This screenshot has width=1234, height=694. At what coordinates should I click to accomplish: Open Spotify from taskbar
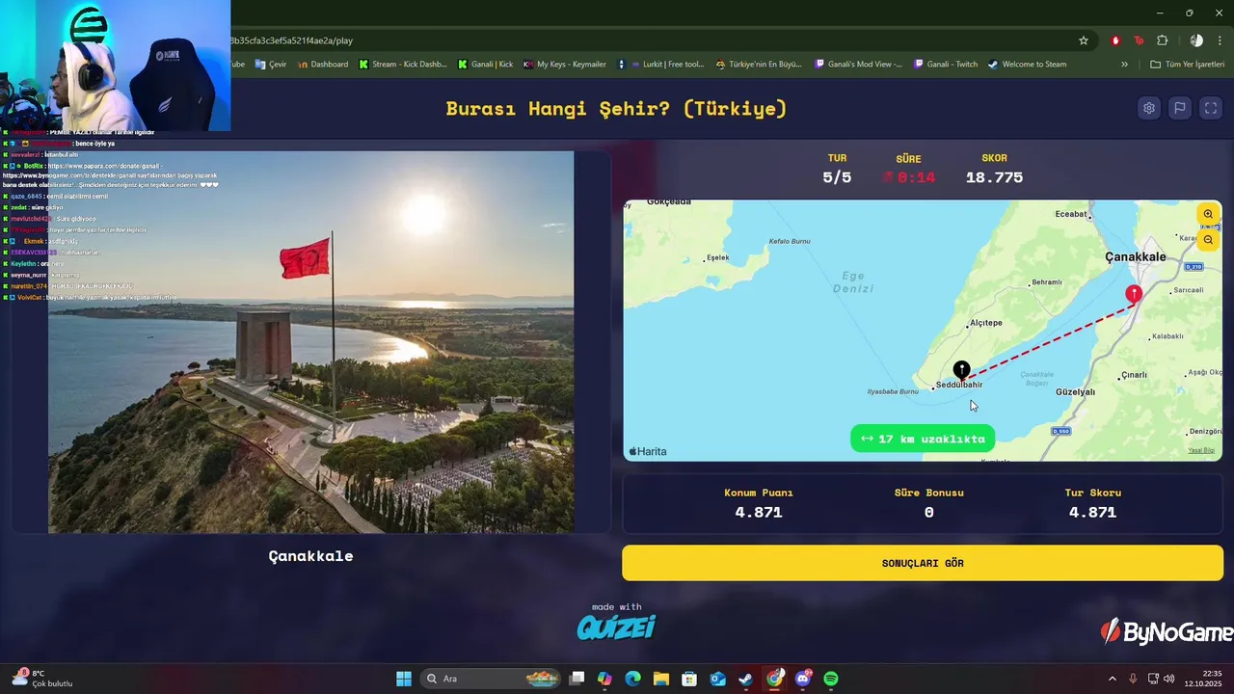pyautogui.click(x=831, y=679)
